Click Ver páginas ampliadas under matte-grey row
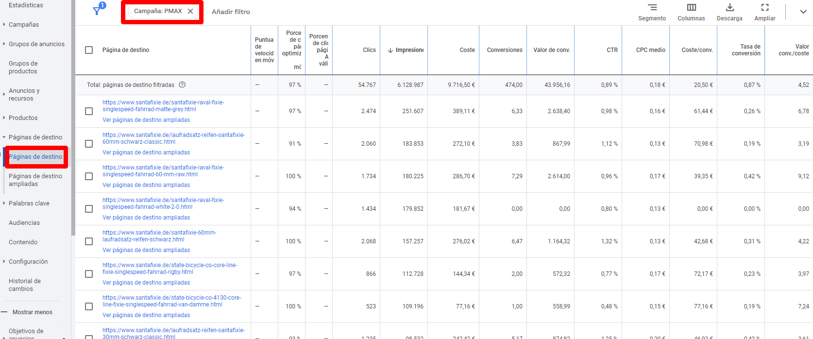Image resolution: width=813 pixels, height=339 pixels. click(x=146, y=120)
